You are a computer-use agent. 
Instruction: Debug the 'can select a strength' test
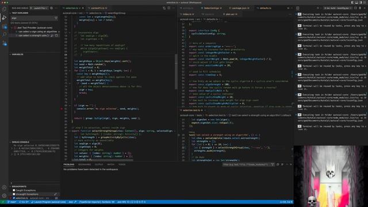point(52,36)
